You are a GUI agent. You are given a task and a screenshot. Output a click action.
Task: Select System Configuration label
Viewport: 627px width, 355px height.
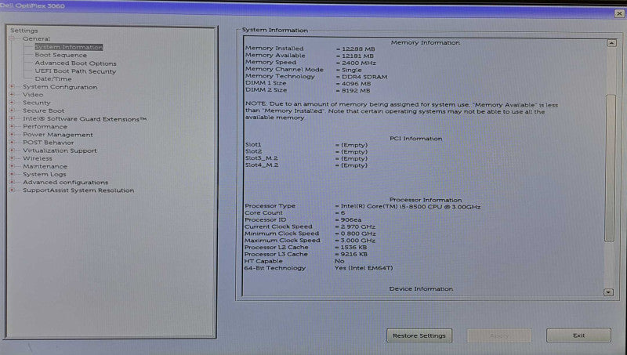tap(60, 87)
